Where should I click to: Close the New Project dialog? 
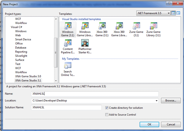click(x=178, y=3)
